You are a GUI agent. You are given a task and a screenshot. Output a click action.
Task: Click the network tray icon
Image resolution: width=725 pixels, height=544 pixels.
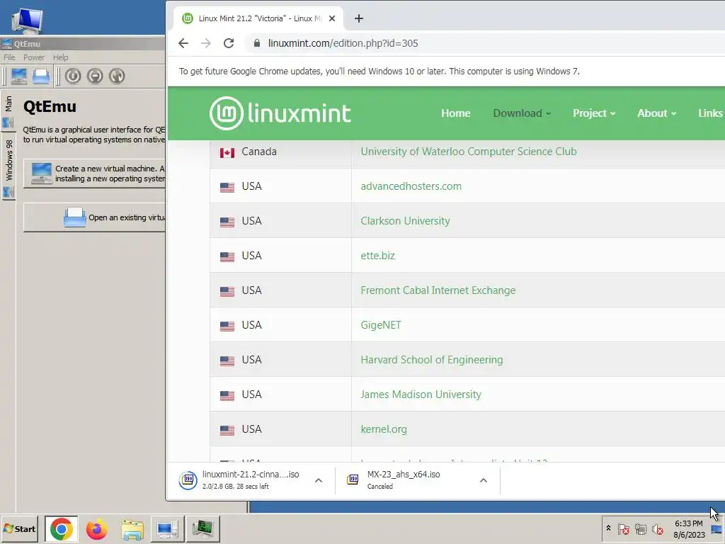(x=640, y=528)
